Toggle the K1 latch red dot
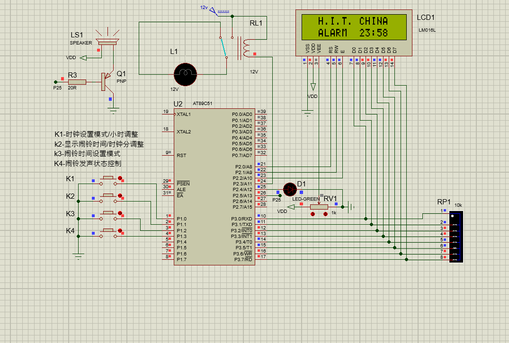This screenshot has width=509, height=343. click(120, 178)
